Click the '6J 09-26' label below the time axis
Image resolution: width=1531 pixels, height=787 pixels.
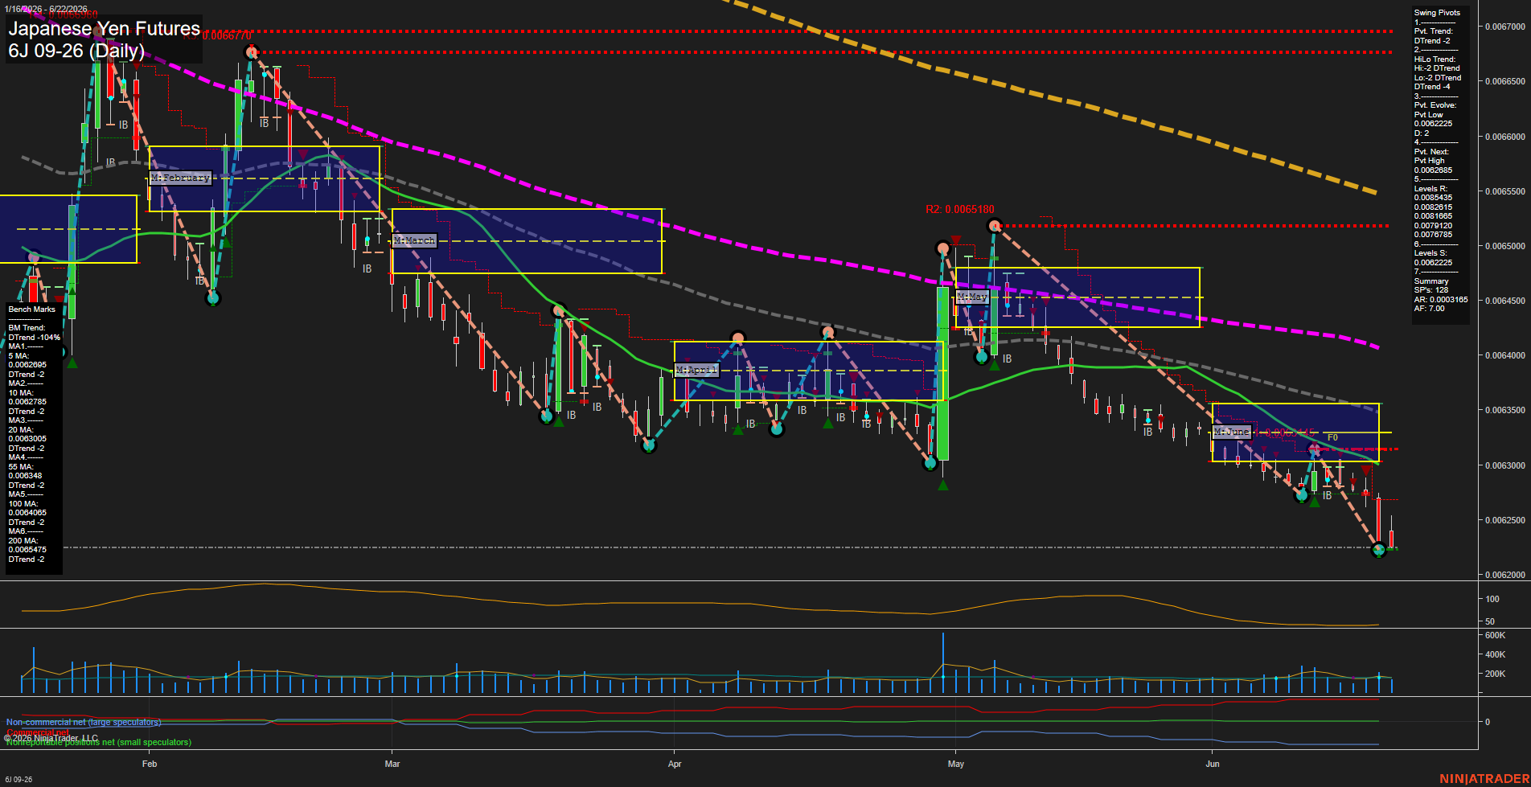pos(18,780)
